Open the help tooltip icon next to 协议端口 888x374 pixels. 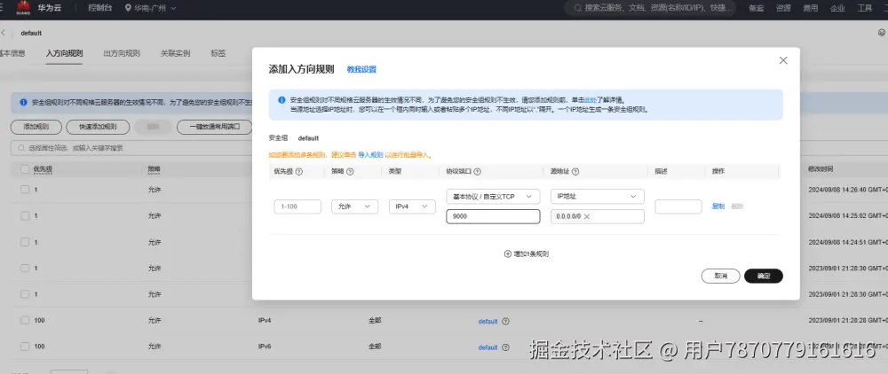click(477, 172)
